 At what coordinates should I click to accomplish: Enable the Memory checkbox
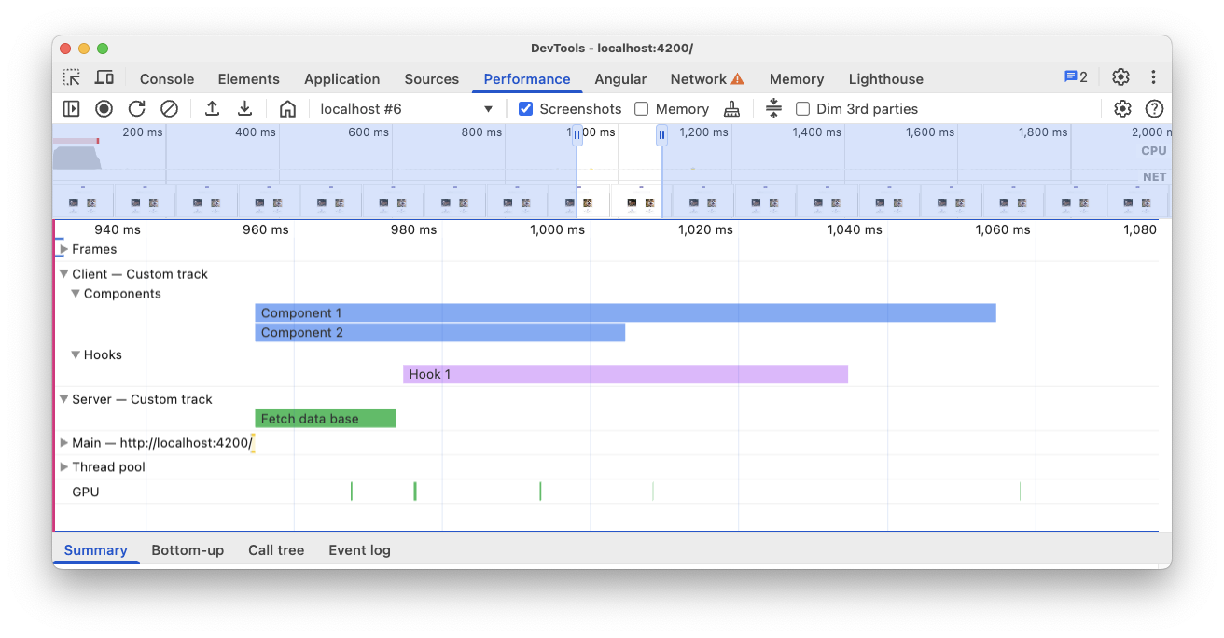(641, 108)
